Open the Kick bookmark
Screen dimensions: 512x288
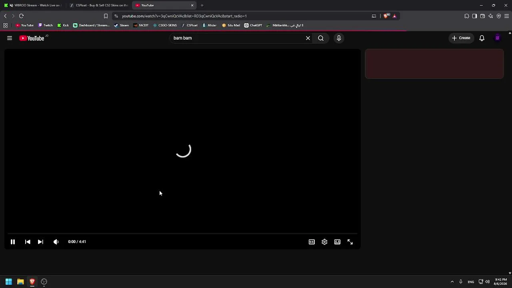[x=63, y=25]
